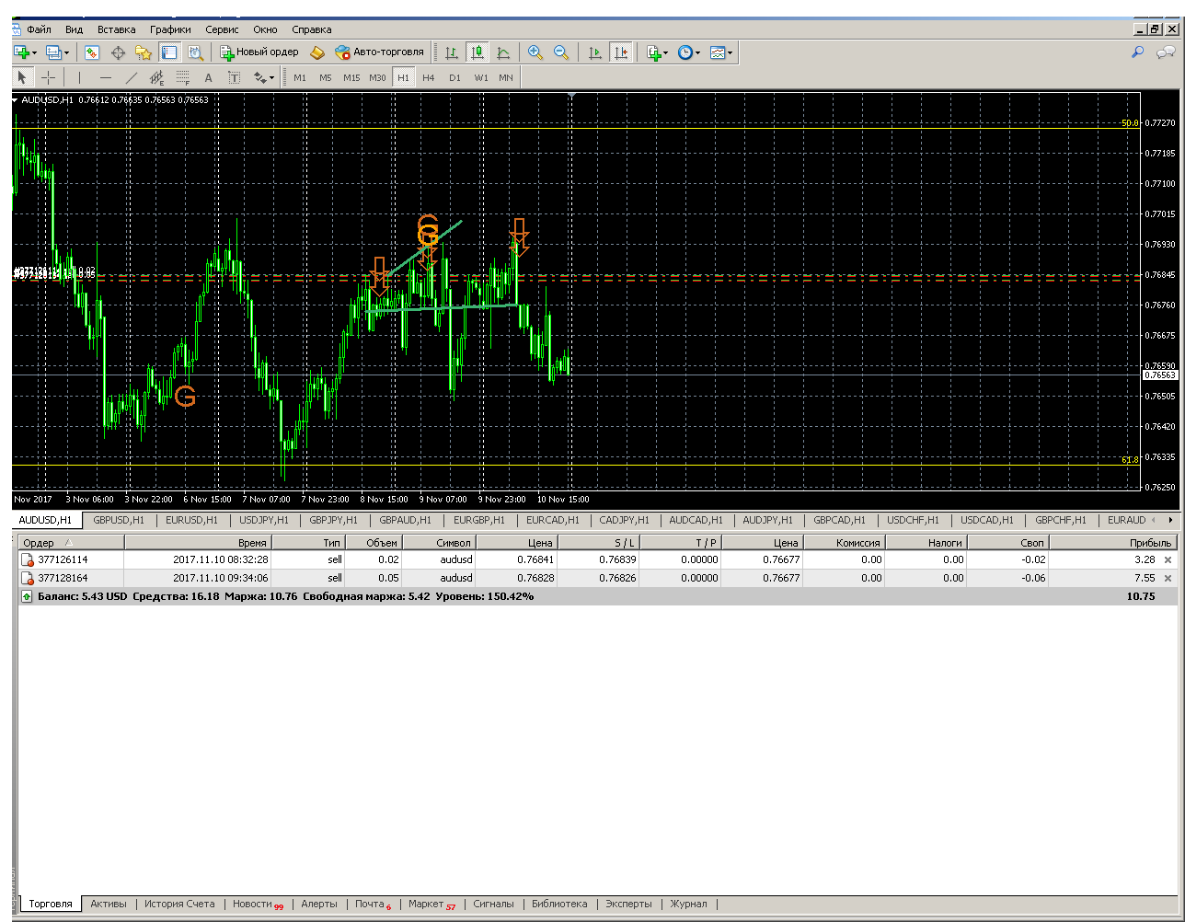1185x922 pixels.
Task: Toggle the Terminal panel icon
Action: point(169,52)
